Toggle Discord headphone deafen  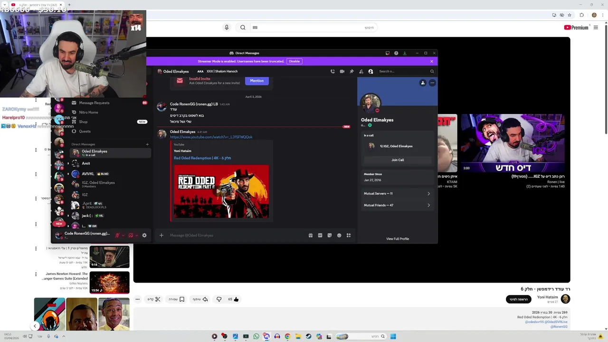click(x=131, y=235)
